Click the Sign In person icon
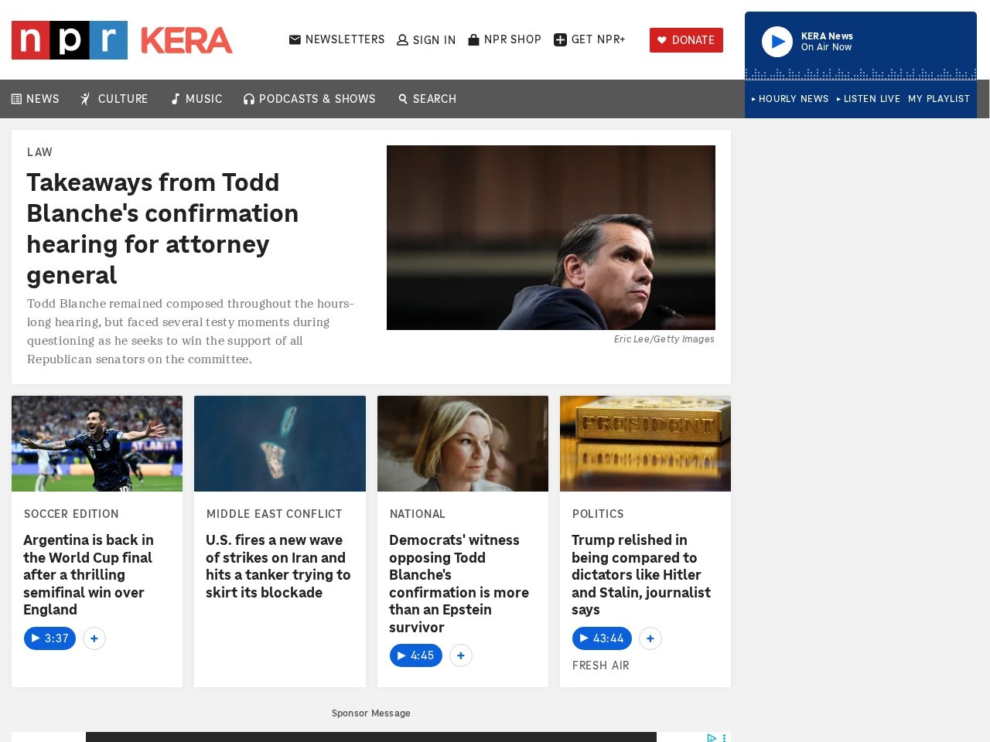Viewport: 990px width, 742px height. tap(402, 40)
